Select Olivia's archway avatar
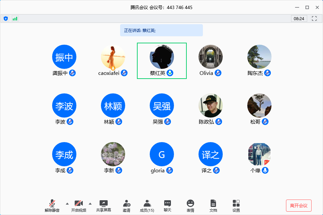Viewport: 323px width, 215px height. pos(211,57)
